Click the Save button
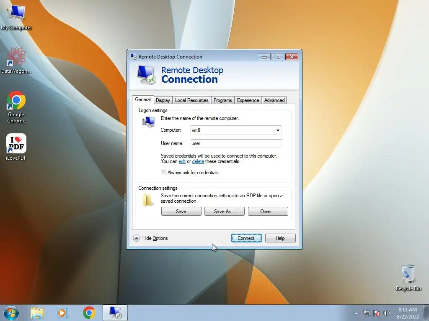Screen dimensions: 429x321 181,211
